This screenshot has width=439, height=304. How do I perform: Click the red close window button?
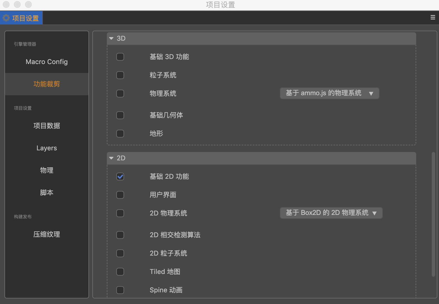[6, 4]
